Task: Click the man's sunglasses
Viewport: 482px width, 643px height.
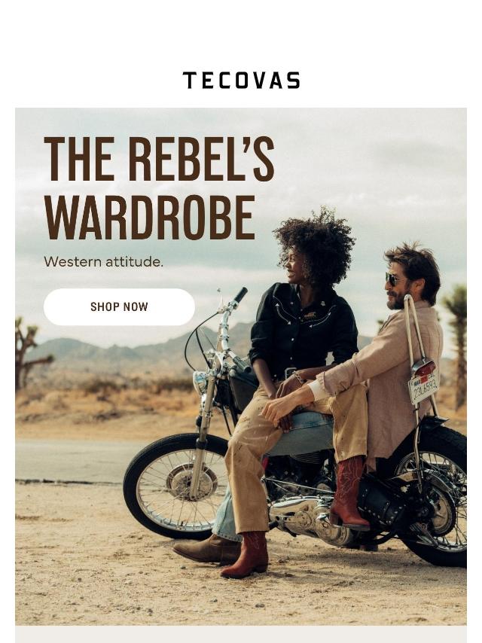Action: [x=393, y=279]
